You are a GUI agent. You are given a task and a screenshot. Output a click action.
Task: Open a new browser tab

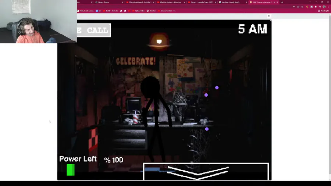coord(282,2)
